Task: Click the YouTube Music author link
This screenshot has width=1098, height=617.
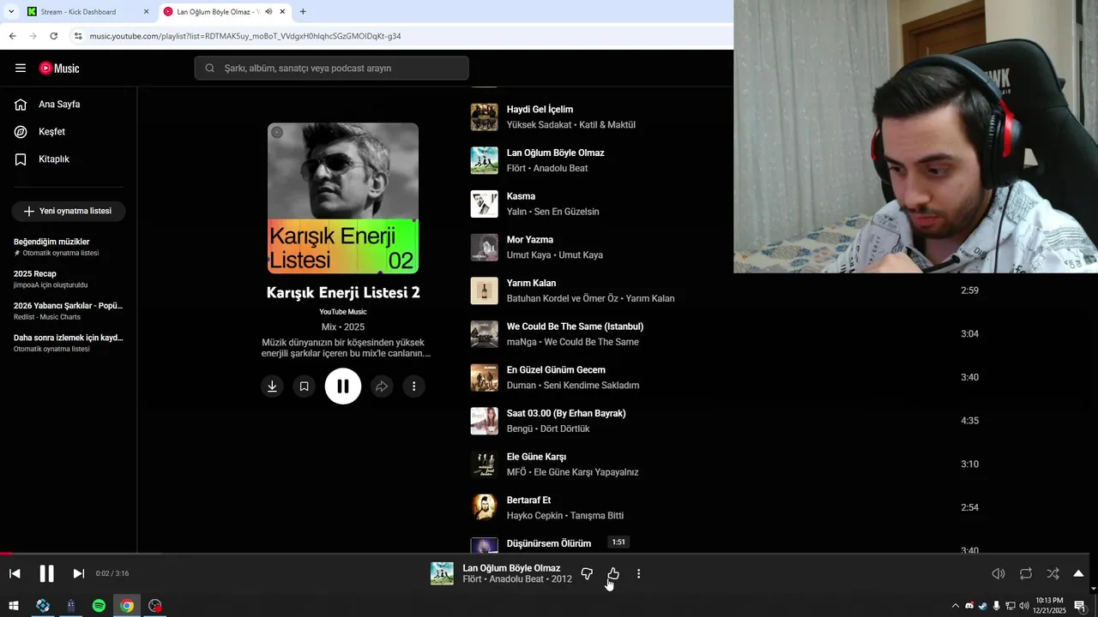Action: tap(343, 312)
